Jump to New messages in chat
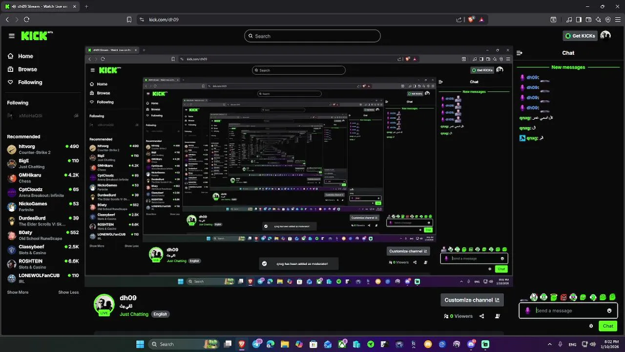The image size is (625, 352). pos(568,67)
